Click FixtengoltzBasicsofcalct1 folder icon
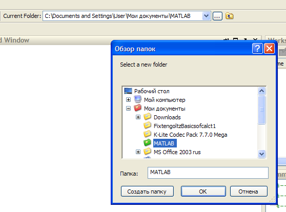This screenshot has width=286, height=212. point(147,125)
